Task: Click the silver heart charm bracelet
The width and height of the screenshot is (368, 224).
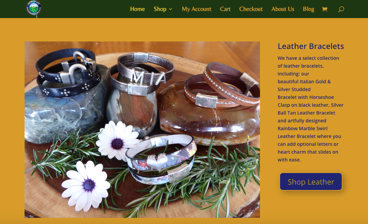Action: [x=161, y=160]
